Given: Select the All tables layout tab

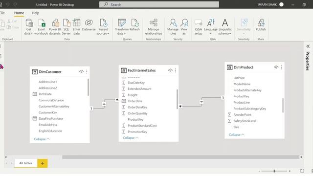Looking at the screenshot, I should (x=26, y=163).
